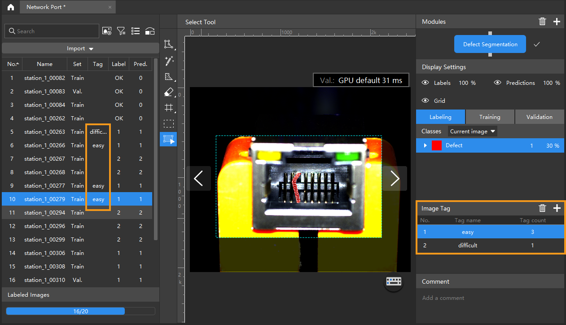Image resolution: width=566 pixels, height=325 pixels.
Task: Open the Current image classes dropdown
Action: point(472,132)
